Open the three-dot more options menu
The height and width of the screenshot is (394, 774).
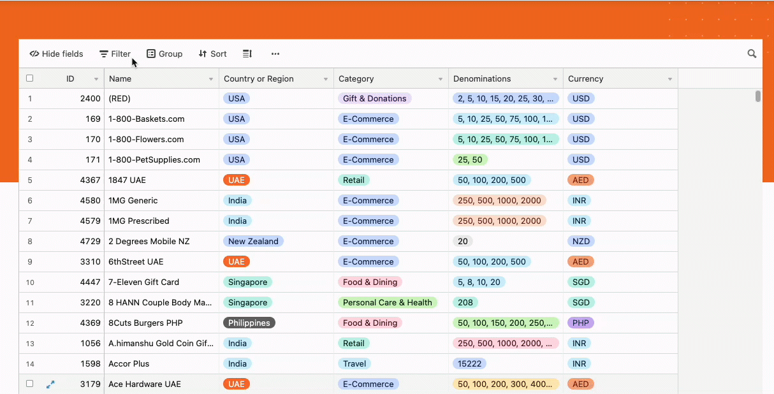(x=275, y=54)
